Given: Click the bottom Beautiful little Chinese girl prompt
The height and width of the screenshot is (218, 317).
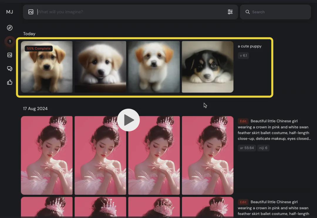Looking at the screenshot, I should click(274, 208).
